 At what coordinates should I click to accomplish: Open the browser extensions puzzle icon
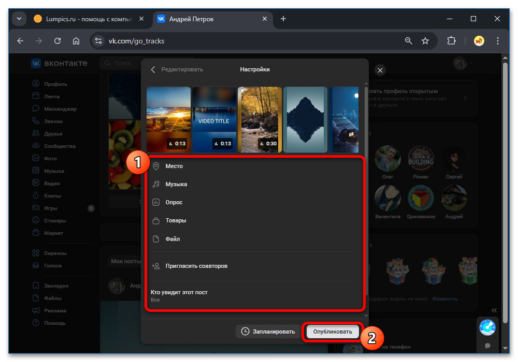(x=451, y=41)
